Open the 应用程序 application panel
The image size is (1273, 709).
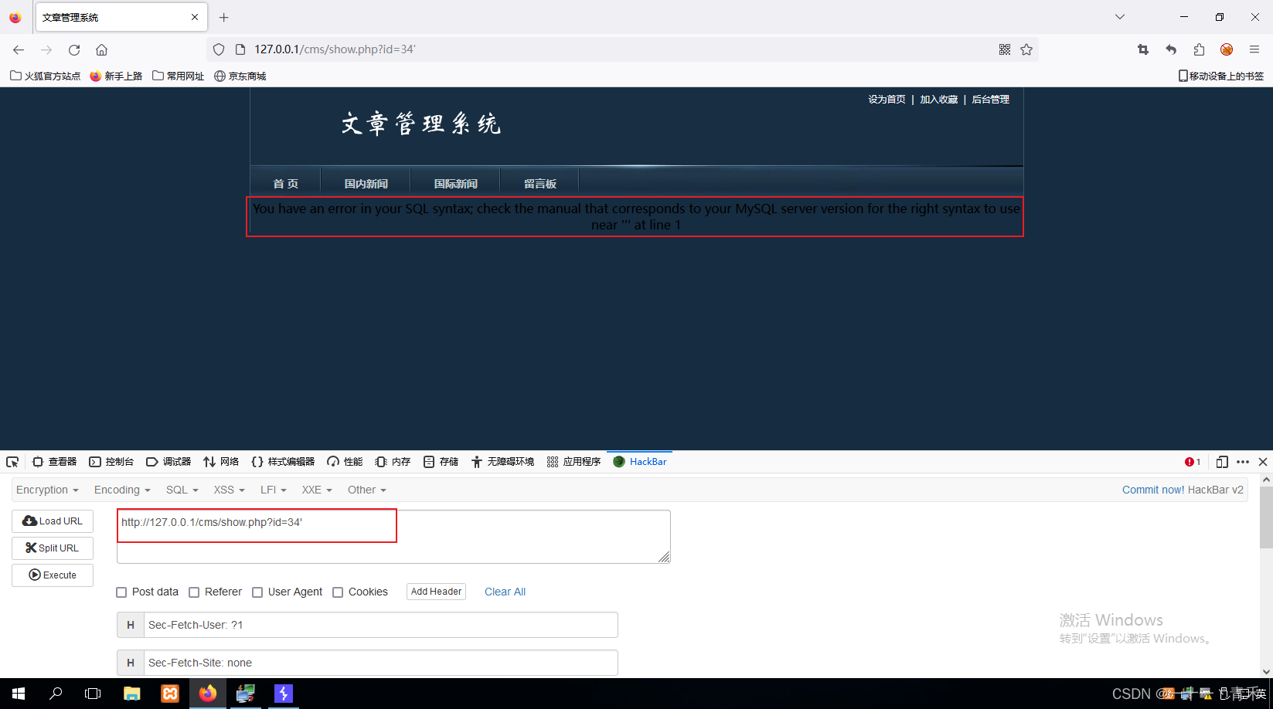pyautogui.click(x=574, y=462)
